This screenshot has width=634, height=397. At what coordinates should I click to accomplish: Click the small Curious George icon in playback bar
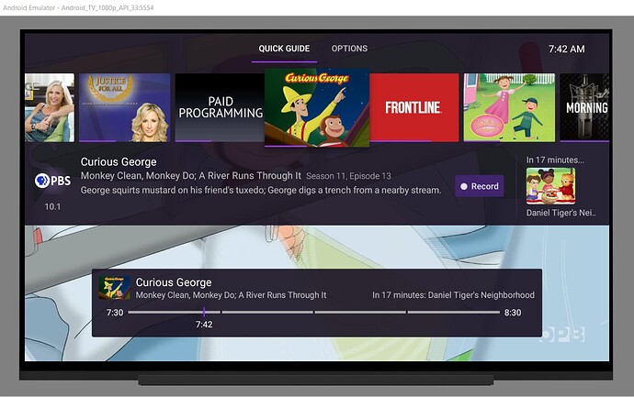pos(113,288)
